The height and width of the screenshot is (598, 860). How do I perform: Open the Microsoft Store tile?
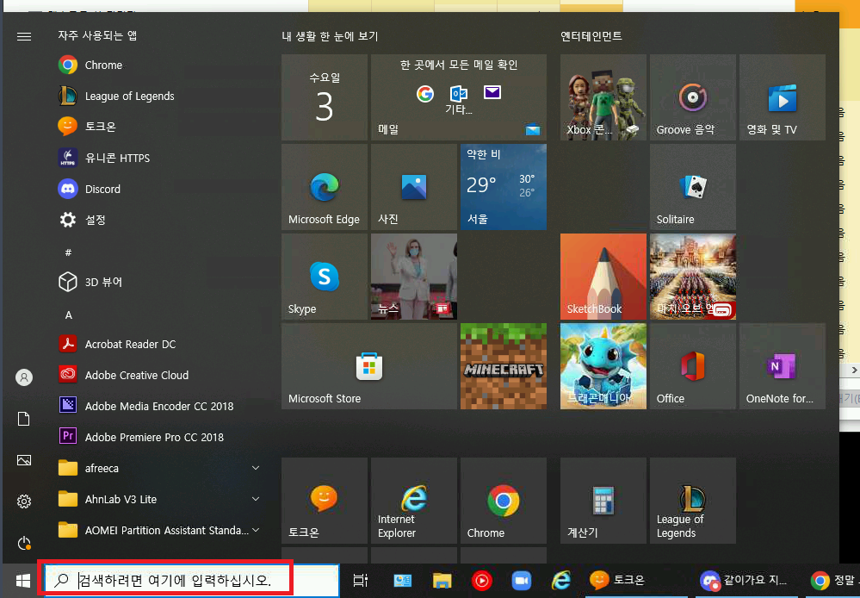[x=369, y=366]
